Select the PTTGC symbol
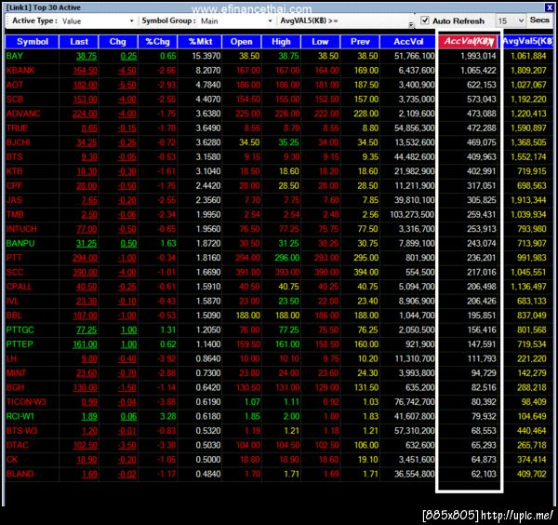558x525 pixels. click(20, 330)
